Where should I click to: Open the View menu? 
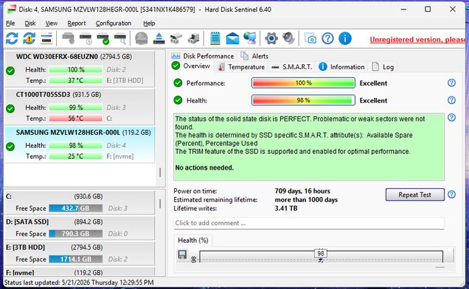point(52,23)
